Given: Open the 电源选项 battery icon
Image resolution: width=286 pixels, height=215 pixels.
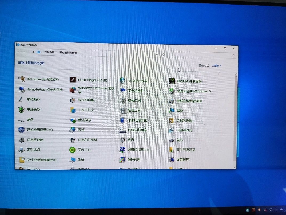Looking at the screenshot, I should [21, 110].
